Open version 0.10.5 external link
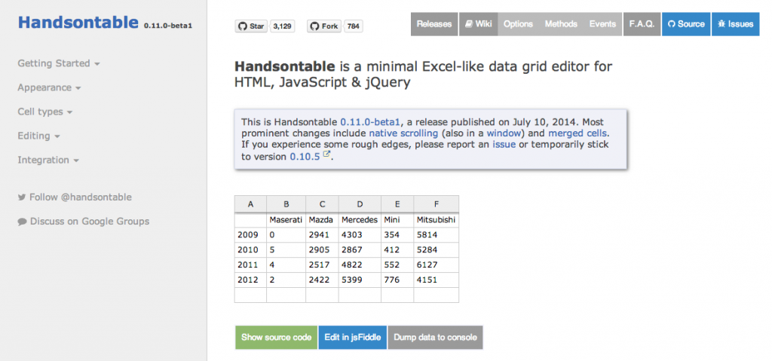 click(310, 157)
